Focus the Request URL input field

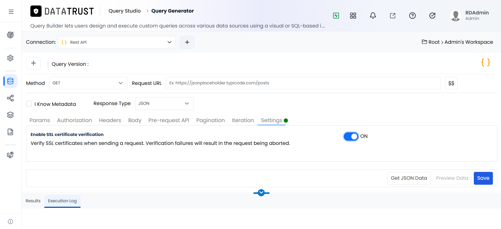click(x=303, y=83)
